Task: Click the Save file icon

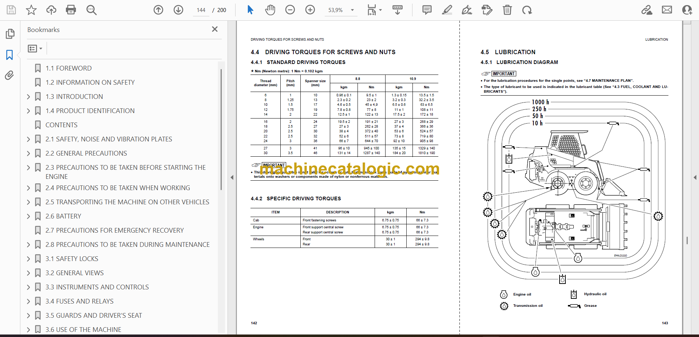Action: click(11, 10)
